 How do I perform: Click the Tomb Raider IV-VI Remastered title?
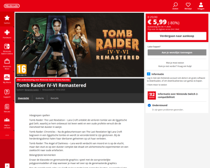tap(51, 85)
